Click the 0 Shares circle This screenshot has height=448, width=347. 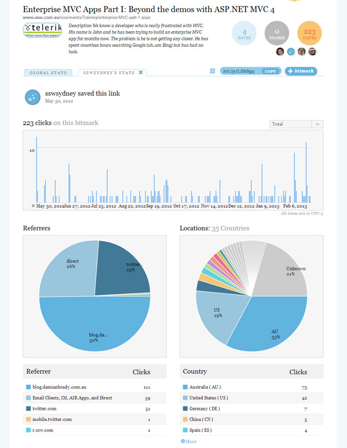(277, 33)
